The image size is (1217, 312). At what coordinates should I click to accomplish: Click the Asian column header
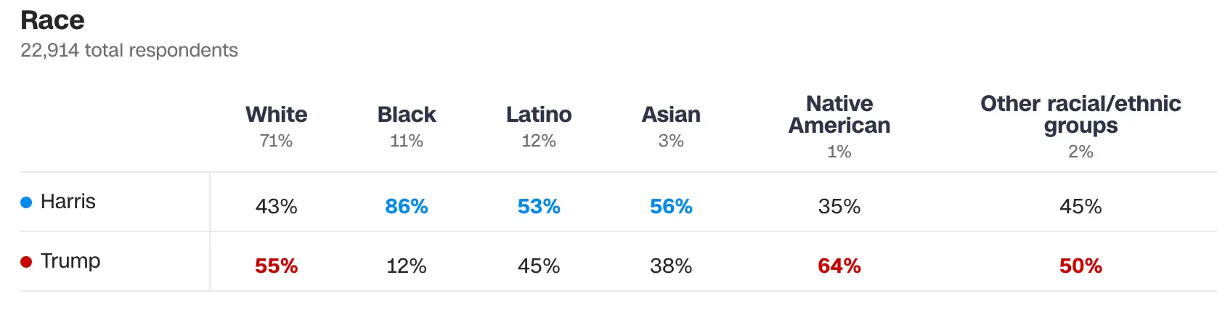[x=671, y=115]
